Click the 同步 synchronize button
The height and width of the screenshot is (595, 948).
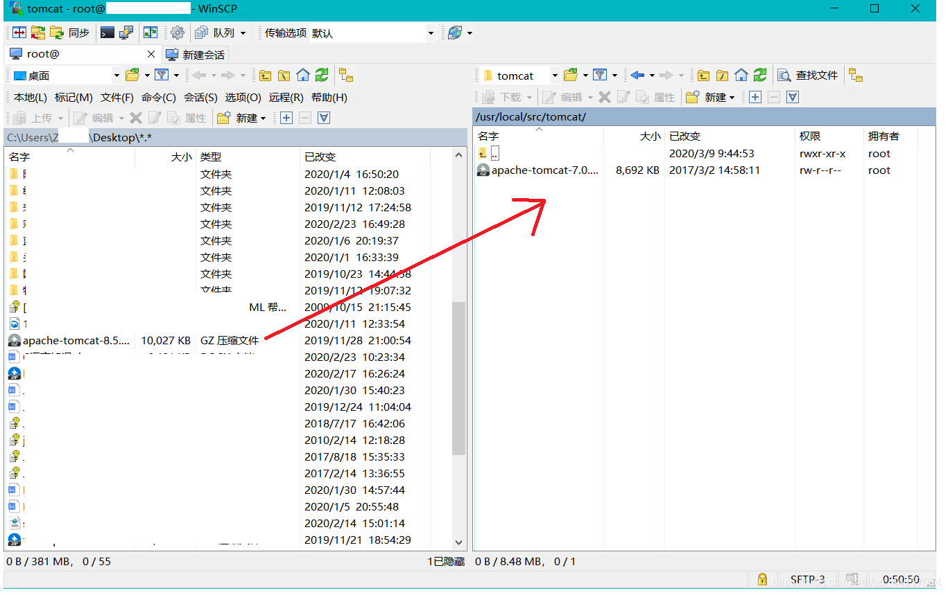[x=70, y=33]
